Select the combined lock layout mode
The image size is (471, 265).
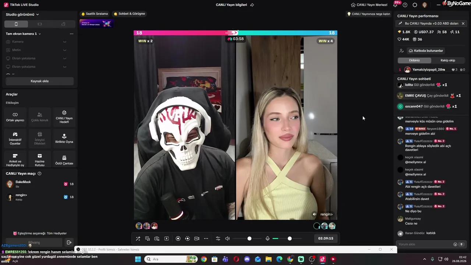tap(63, 24)
